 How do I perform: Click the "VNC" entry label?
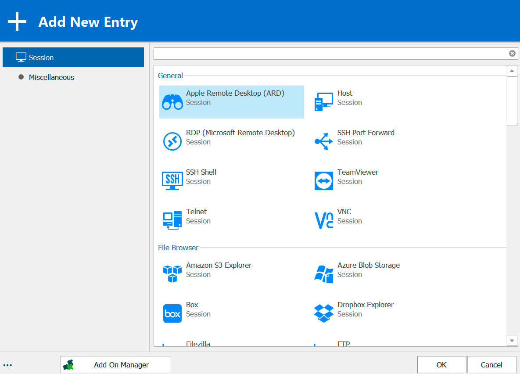click(x=344, y=212)
